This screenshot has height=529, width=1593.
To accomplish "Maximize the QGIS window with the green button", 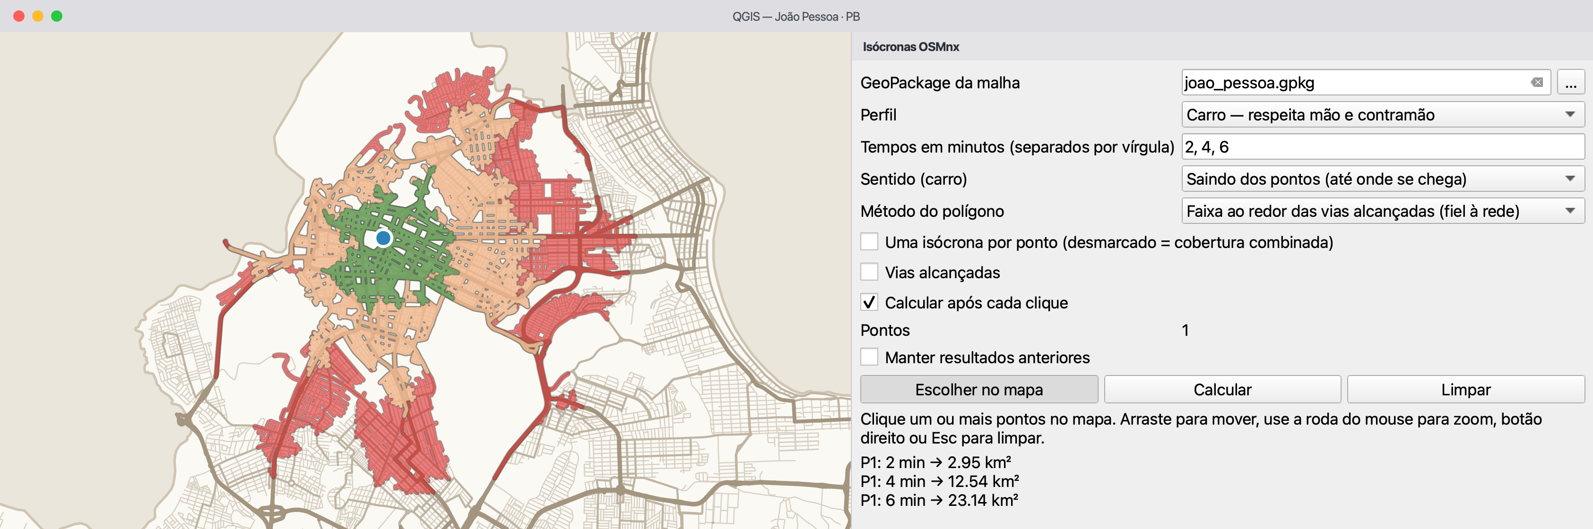I will (x=57, y=16).
